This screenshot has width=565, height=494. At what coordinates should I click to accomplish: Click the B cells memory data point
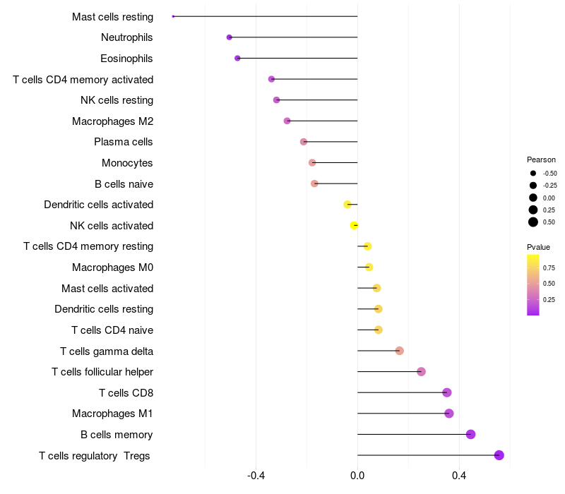pyautogui.click(x=470, y=434)
